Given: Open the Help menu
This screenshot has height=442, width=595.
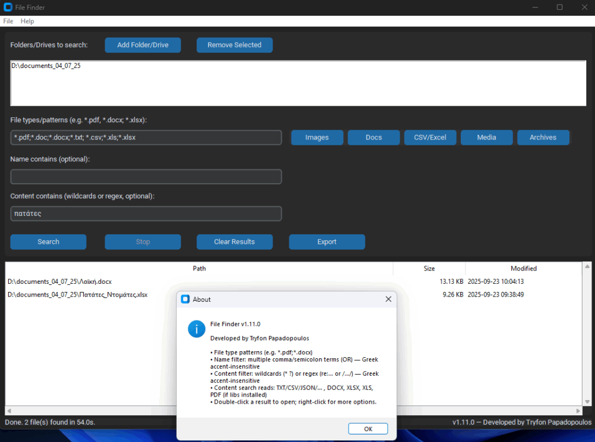Looking at the screenshot, I should click(x=27, y=21).
